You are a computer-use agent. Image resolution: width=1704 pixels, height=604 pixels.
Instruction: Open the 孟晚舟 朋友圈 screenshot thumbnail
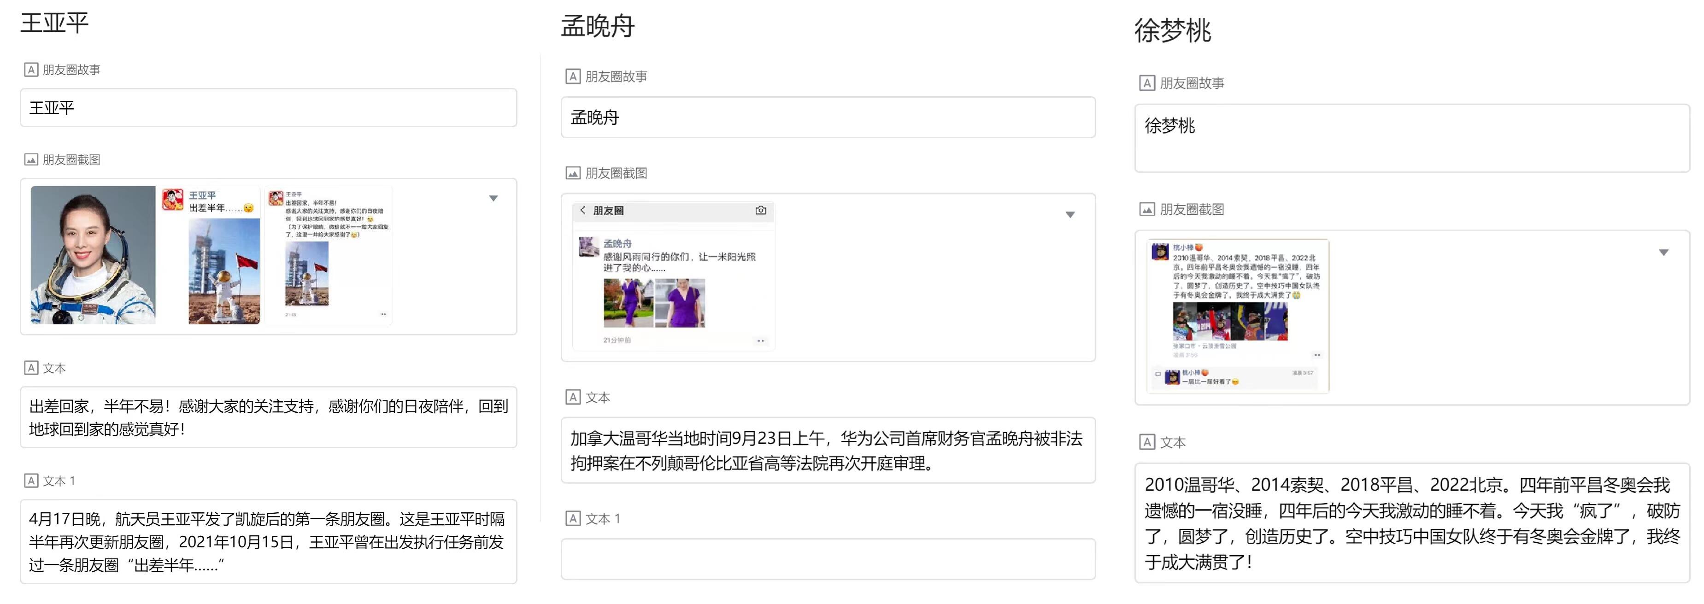(673, 276)
